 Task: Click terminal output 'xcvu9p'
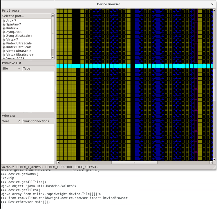tap(8, 178)
